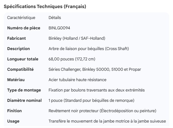
Task: Select the "Compatibilité" row label
Action: tap(20, 70)
